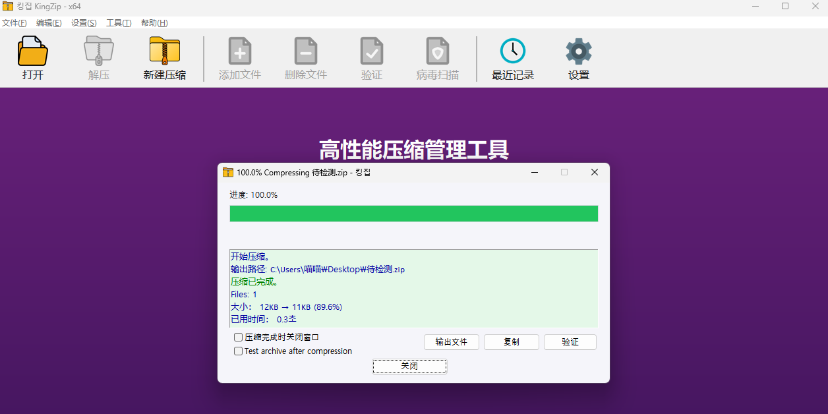Open the 工具(T) menu

coord(119,22)
